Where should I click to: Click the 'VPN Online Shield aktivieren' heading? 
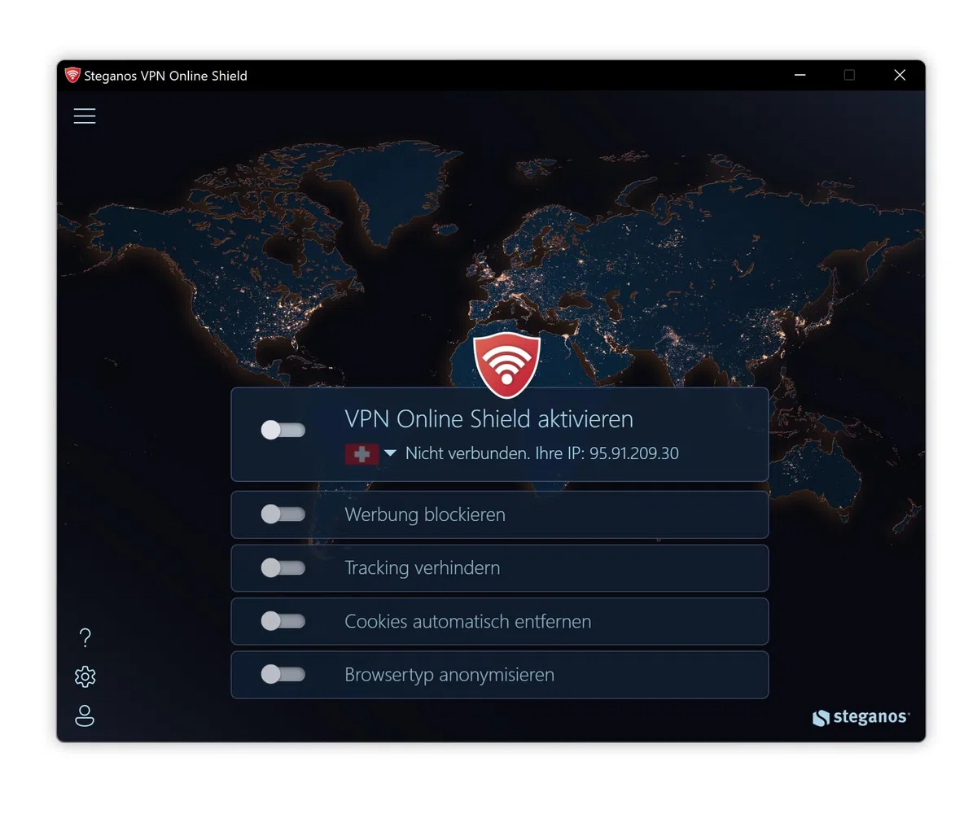(488, 418)
